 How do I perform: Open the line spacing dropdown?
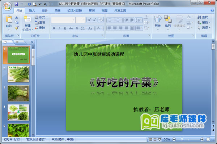(x=139, y=20)
